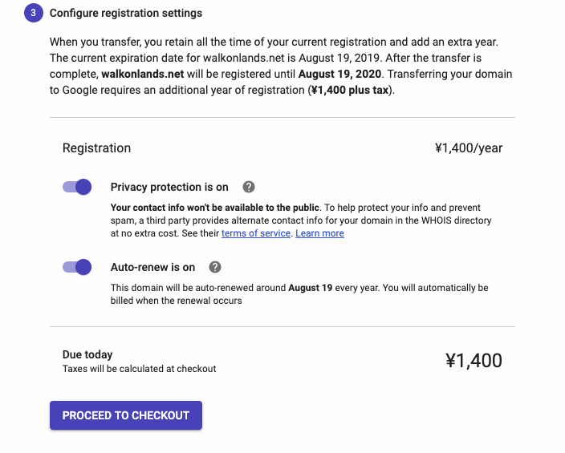Screen dimensions: 565x453
Task: Click the ¥1,400/year registration price
Action: pyautogui.click(x=469, y=148)
